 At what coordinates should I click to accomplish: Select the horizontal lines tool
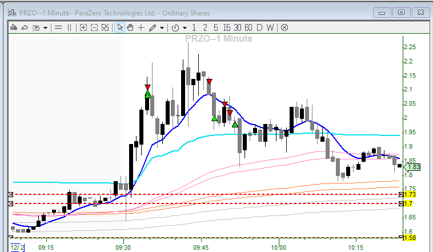tap(58, 27)
